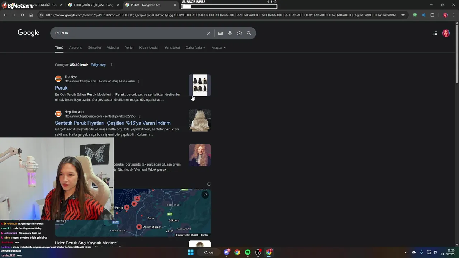Open the taskbar clock and date

(x=448, y=252)
